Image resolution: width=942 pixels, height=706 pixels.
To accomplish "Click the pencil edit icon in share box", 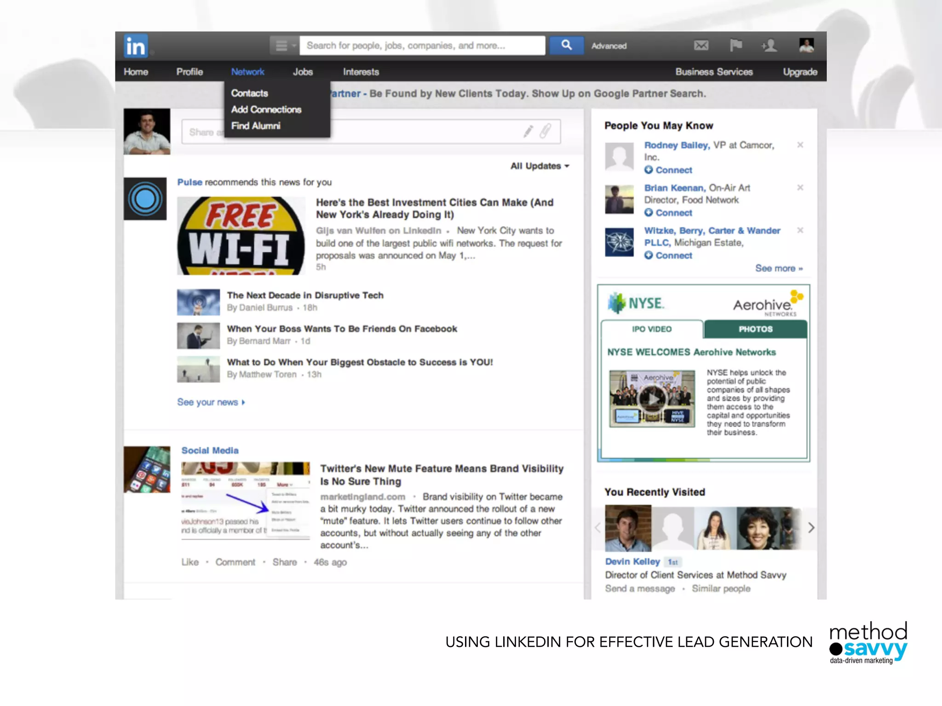I will point(528,132).
